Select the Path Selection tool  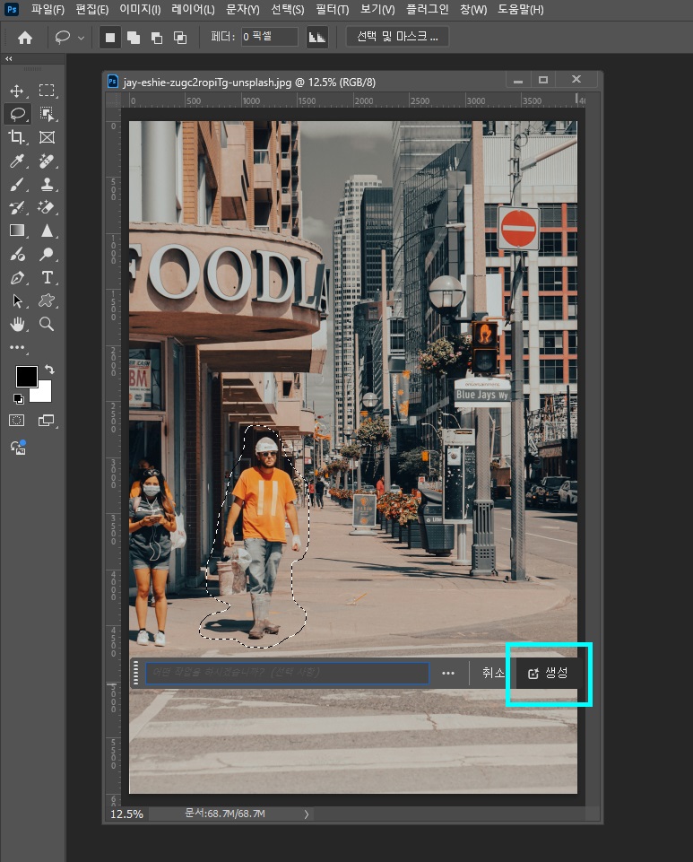(17, 300)
